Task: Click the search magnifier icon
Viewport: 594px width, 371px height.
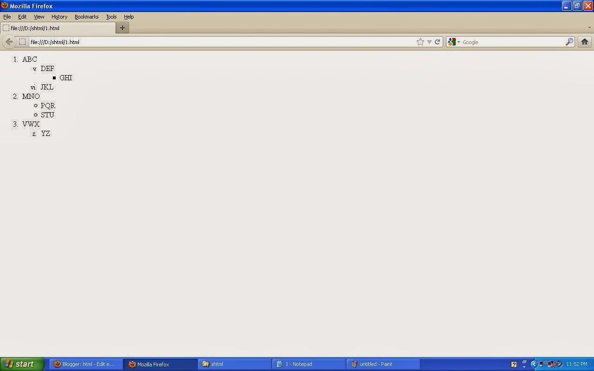Action: pyautogui.click(x=569, y=42)
